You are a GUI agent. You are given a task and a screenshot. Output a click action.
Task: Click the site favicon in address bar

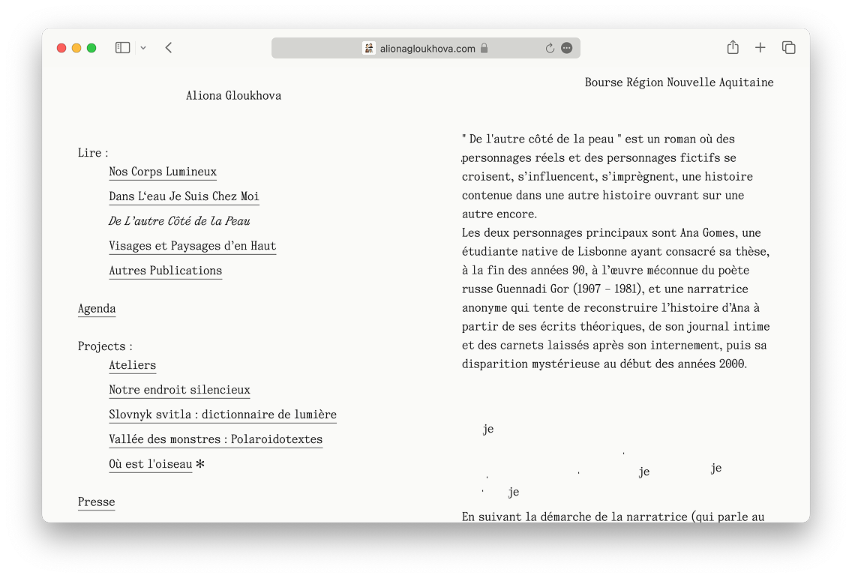click(369, 48)
